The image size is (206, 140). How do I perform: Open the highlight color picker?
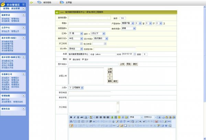(91, 117)
